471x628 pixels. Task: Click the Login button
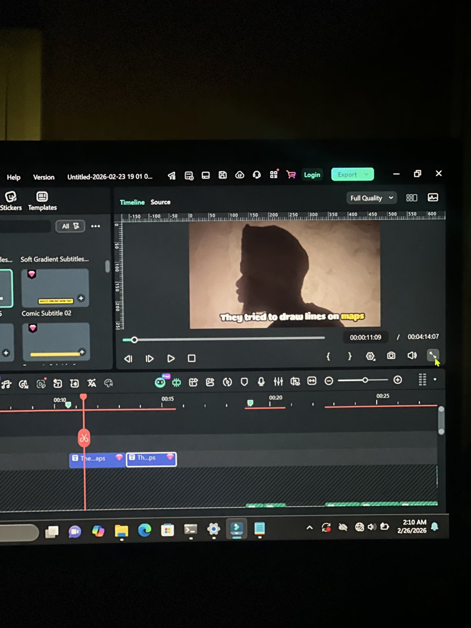[x=312, y=175]
